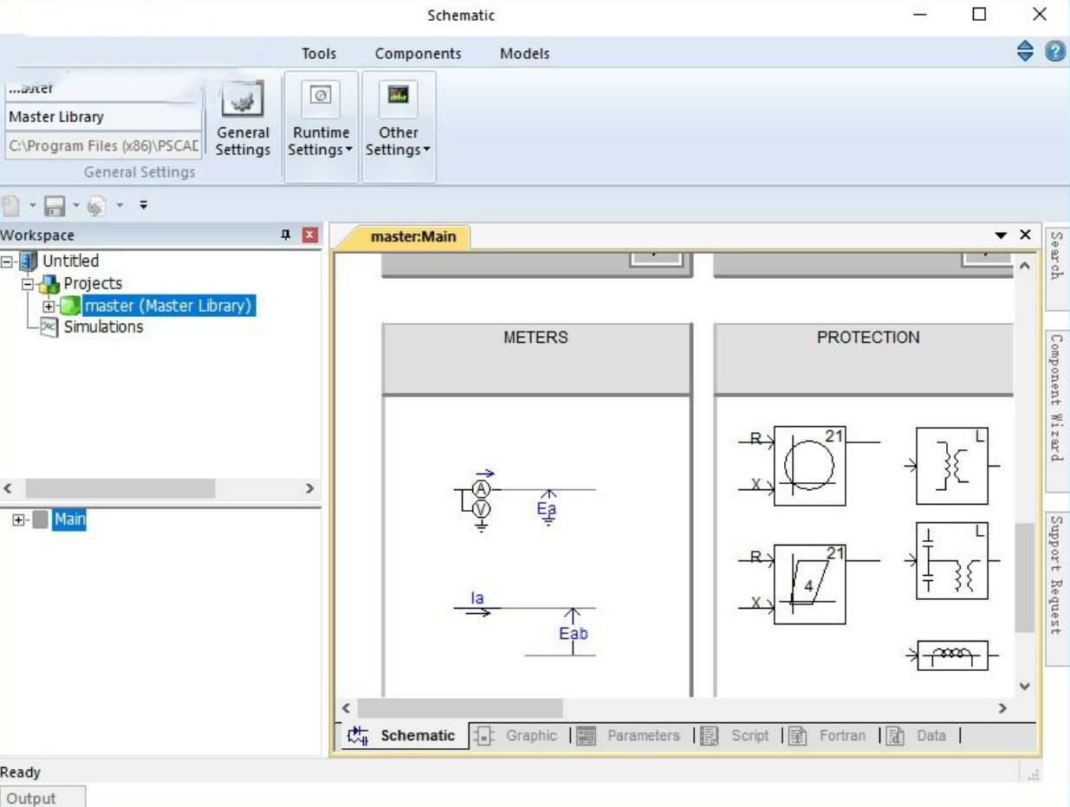Select the capacitive voltage transformer component
This screenshot has height=807, width=1070.
(x=951, y=561)
